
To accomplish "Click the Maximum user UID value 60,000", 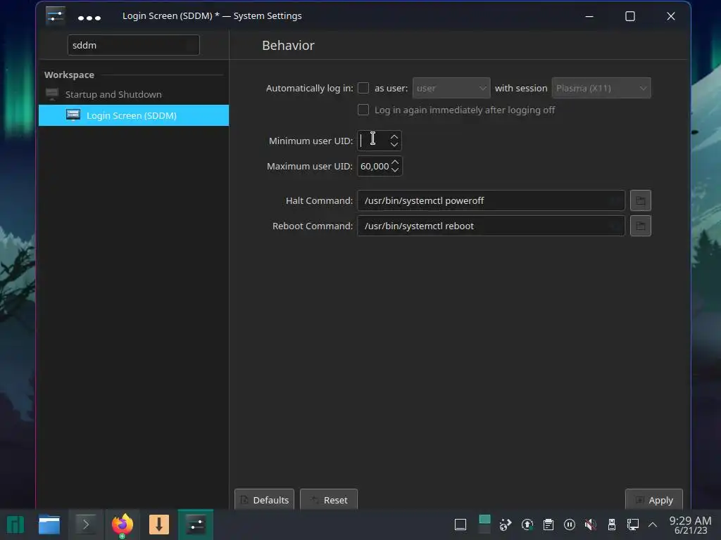I will (x=375, y=166).
